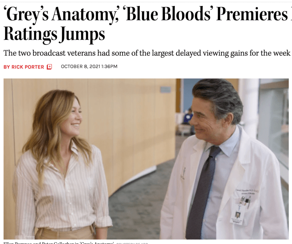Click the October 8, 2021 publish date

80,67
